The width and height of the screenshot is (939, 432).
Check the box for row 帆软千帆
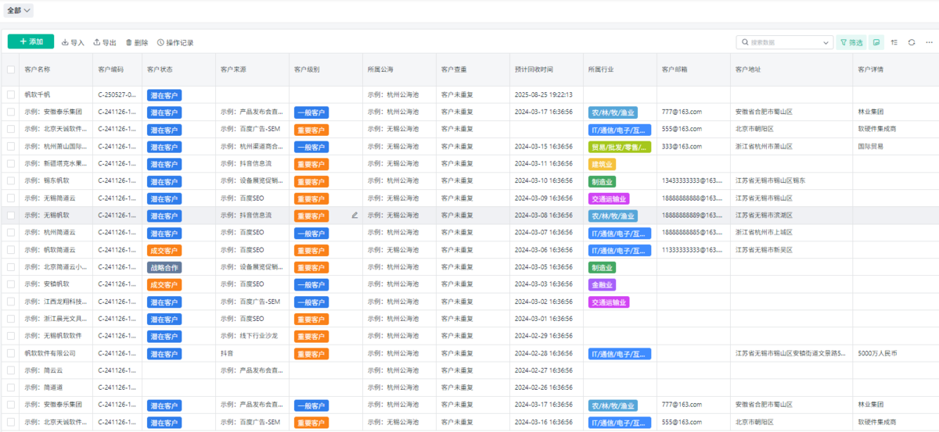pyautogui.click(x=11, y=95)
